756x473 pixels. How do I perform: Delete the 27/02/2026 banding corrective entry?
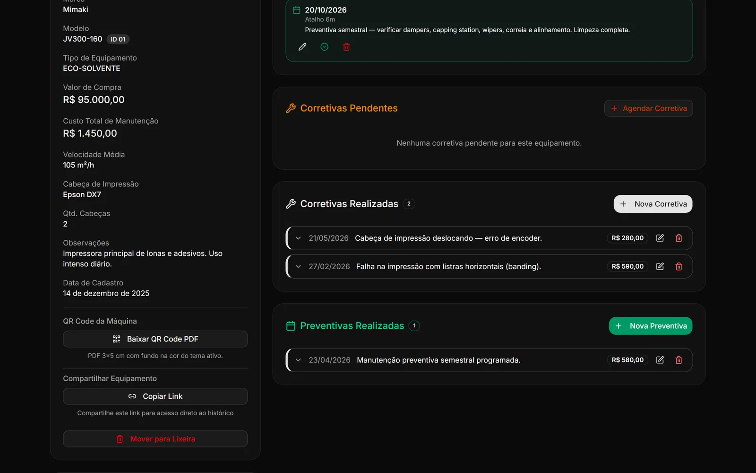pyautogui.click(x=679, y=266)
